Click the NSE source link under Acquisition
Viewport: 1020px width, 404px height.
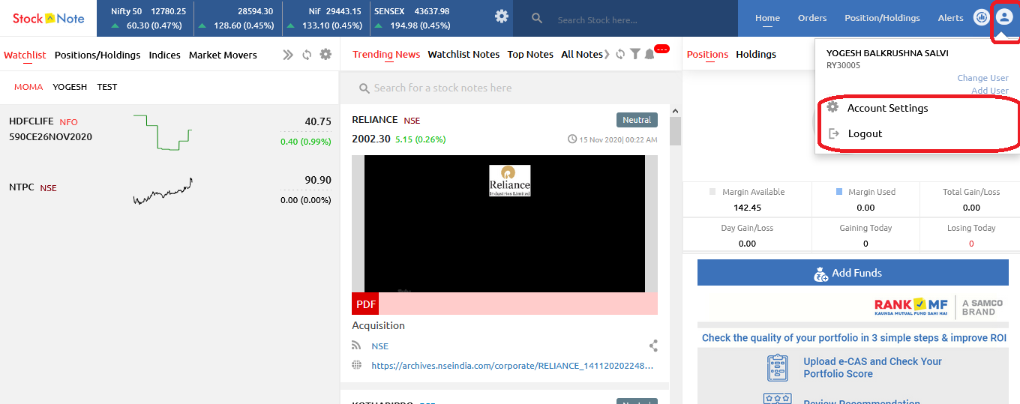[x=379, y=346]
